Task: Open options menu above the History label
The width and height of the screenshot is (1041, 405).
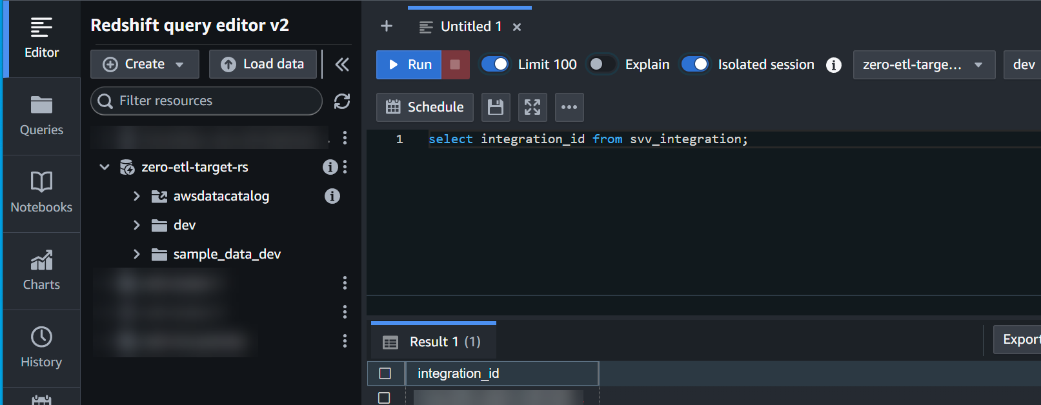Action: [345, 341]
